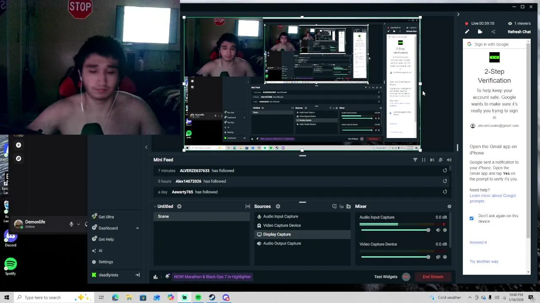Open Video Capture Device mixer settings gear
Screen dimensions: 540x303
(445, 257)
